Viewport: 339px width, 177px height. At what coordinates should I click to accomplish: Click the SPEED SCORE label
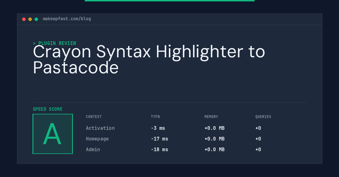point(48,109)
